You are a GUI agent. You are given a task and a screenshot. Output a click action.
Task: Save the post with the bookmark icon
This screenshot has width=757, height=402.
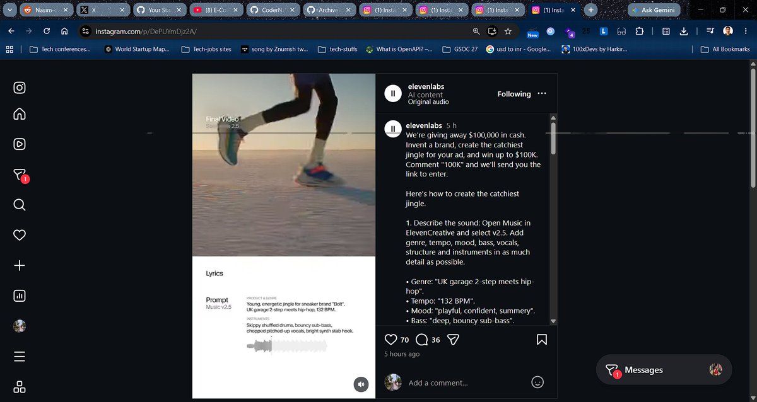point(542,340)
